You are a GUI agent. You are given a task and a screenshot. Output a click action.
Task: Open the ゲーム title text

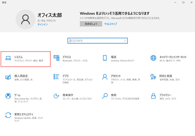click(x=17, y=95)
